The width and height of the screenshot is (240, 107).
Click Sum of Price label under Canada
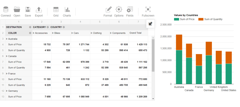tap(15, 62)
